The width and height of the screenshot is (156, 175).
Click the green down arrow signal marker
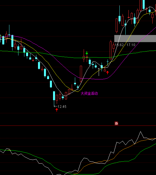click(87, 53)
